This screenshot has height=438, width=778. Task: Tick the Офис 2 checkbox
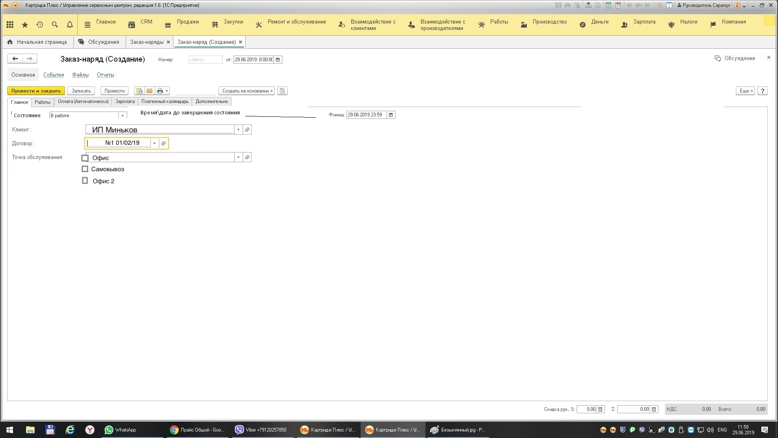click(x=85, y=181)
